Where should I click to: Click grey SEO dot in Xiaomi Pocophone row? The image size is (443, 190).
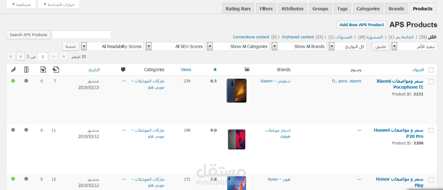(26, 81)
